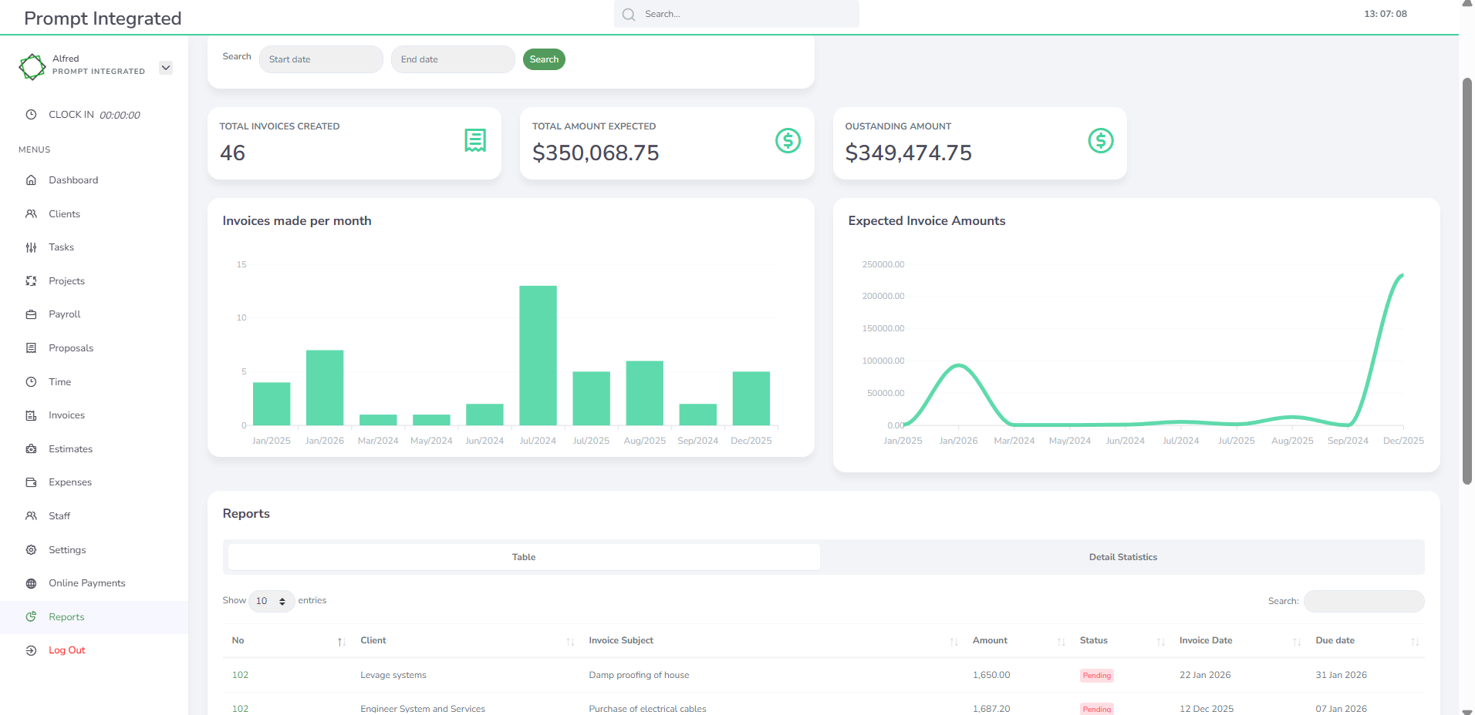Open the Start date picker field
1475x715 pixels.
[x=321, y=59]
